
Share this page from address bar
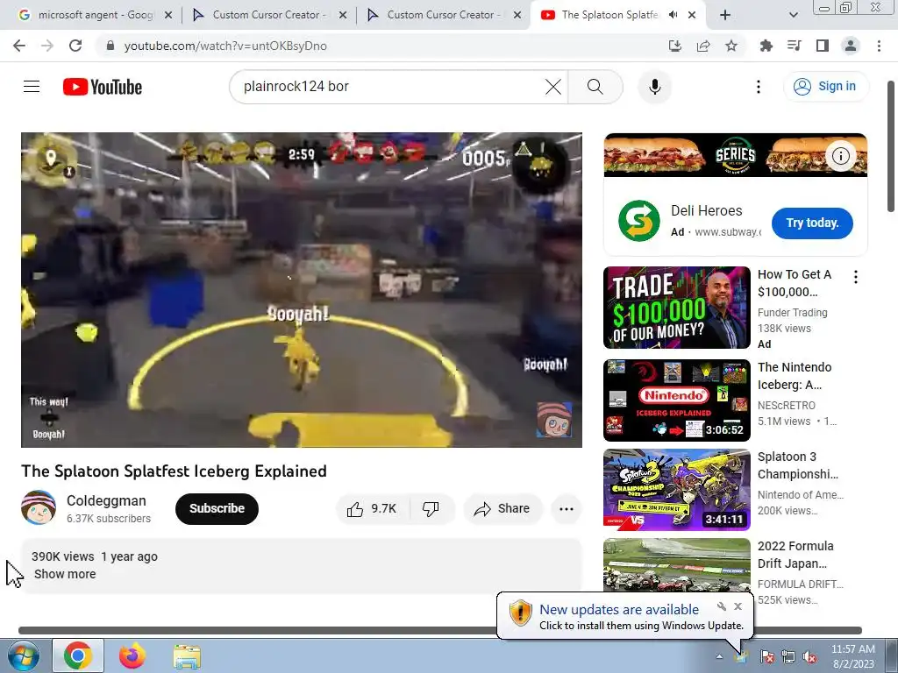click(x=703, y=46)
